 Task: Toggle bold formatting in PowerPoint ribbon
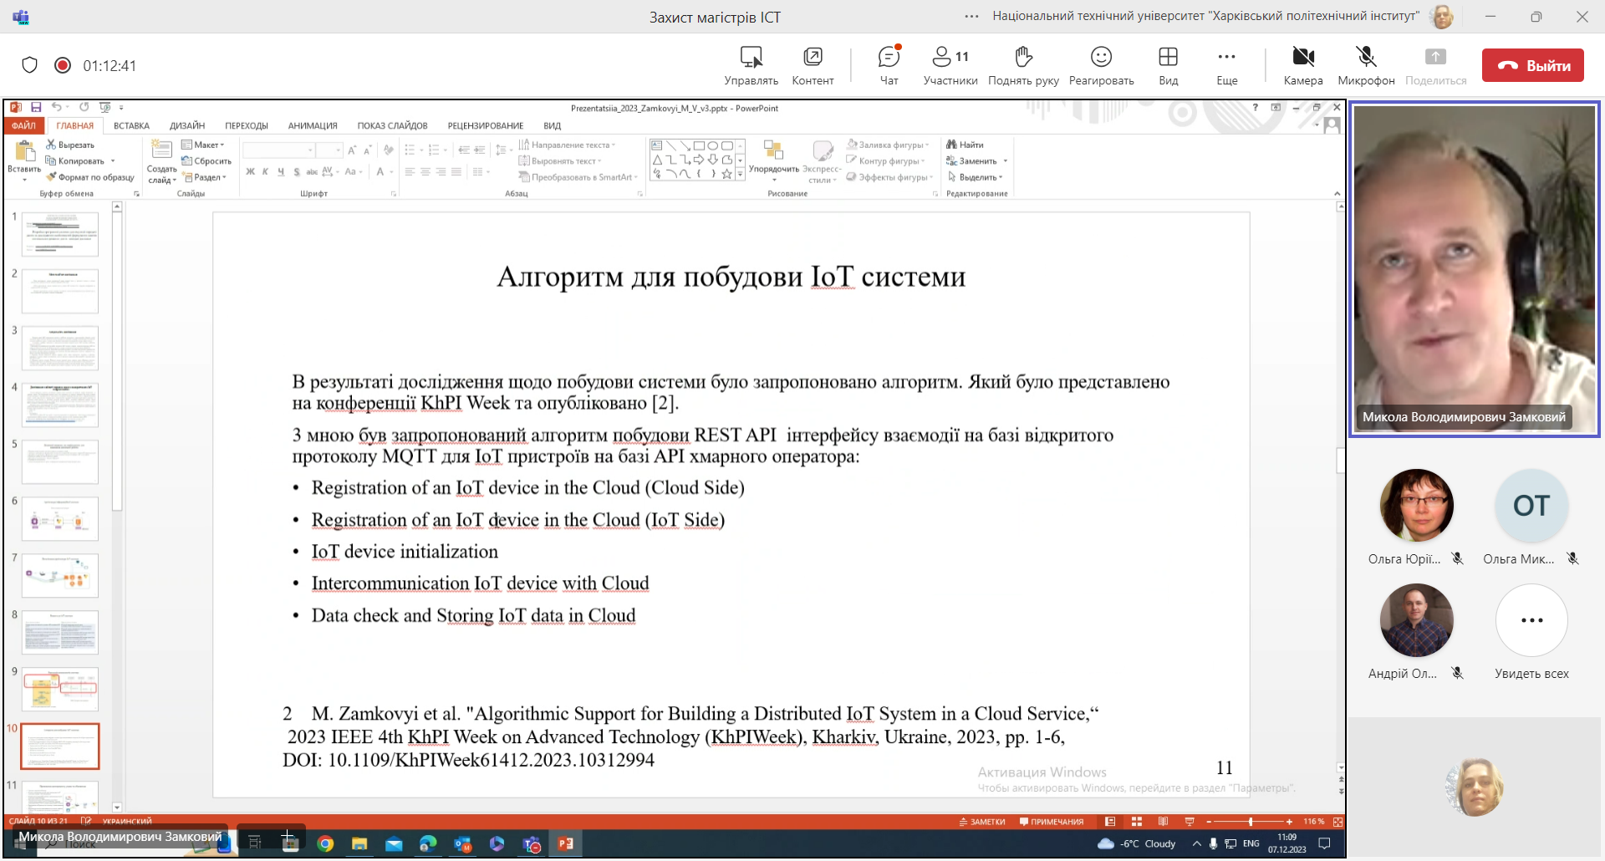coord(250,172)
